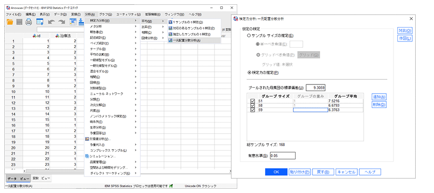Select サンプルサイズの推定 radio button
The image size is (434, 193).
[249, 36]
